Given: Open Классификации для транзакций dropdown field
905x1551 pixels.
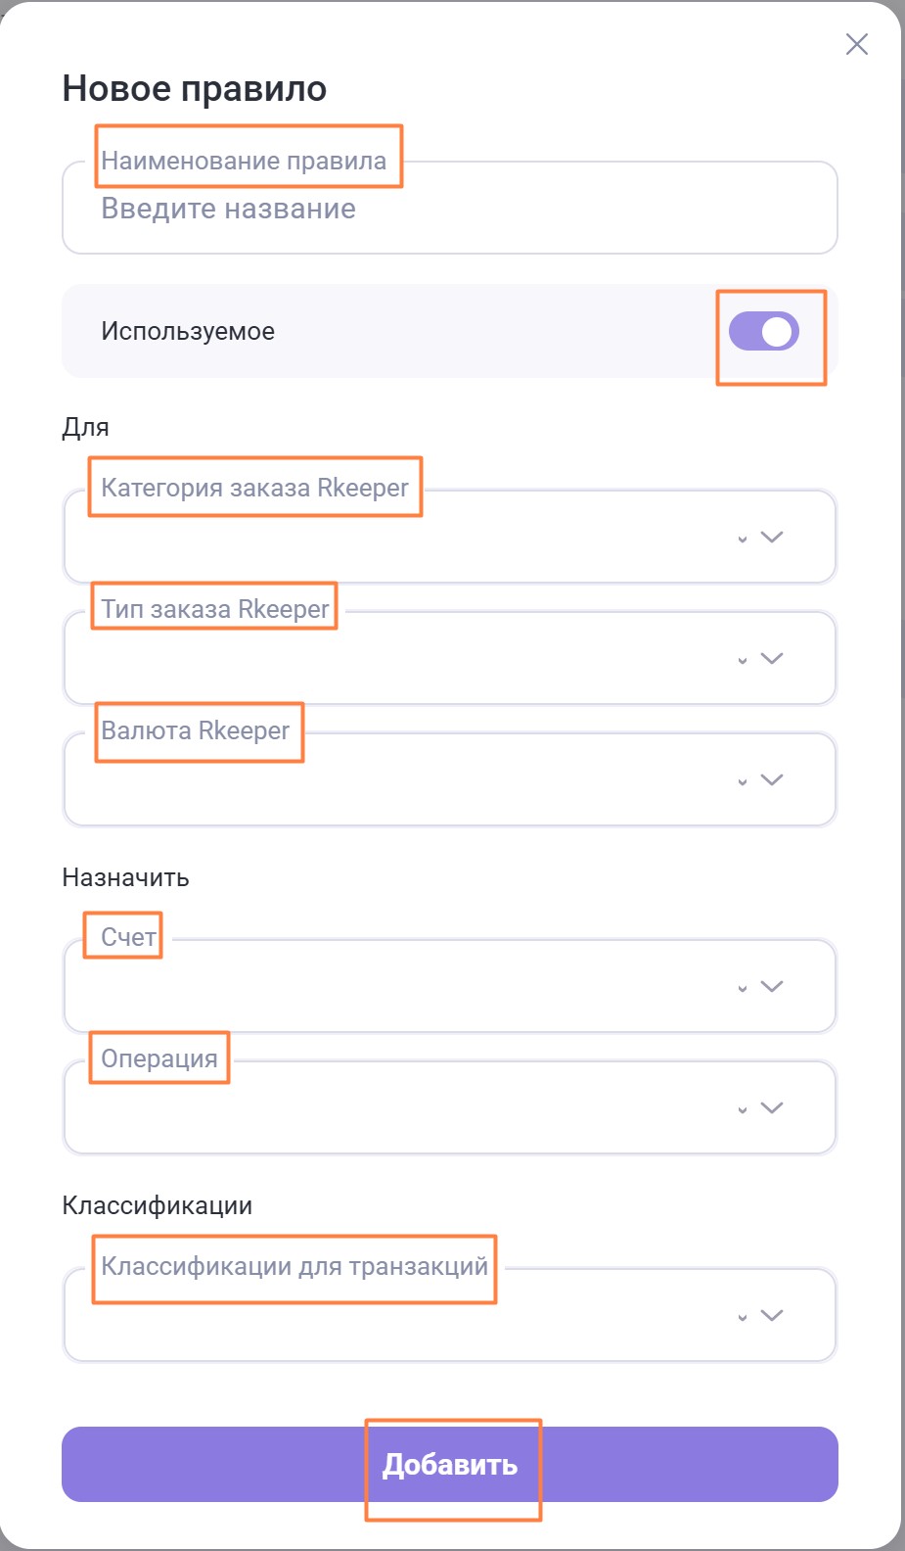Looking at the screenshot, I should pos(391,1316).
